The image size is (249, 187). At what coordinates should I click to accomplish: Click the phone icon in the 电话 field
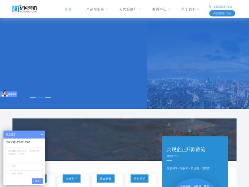(9, 173)
